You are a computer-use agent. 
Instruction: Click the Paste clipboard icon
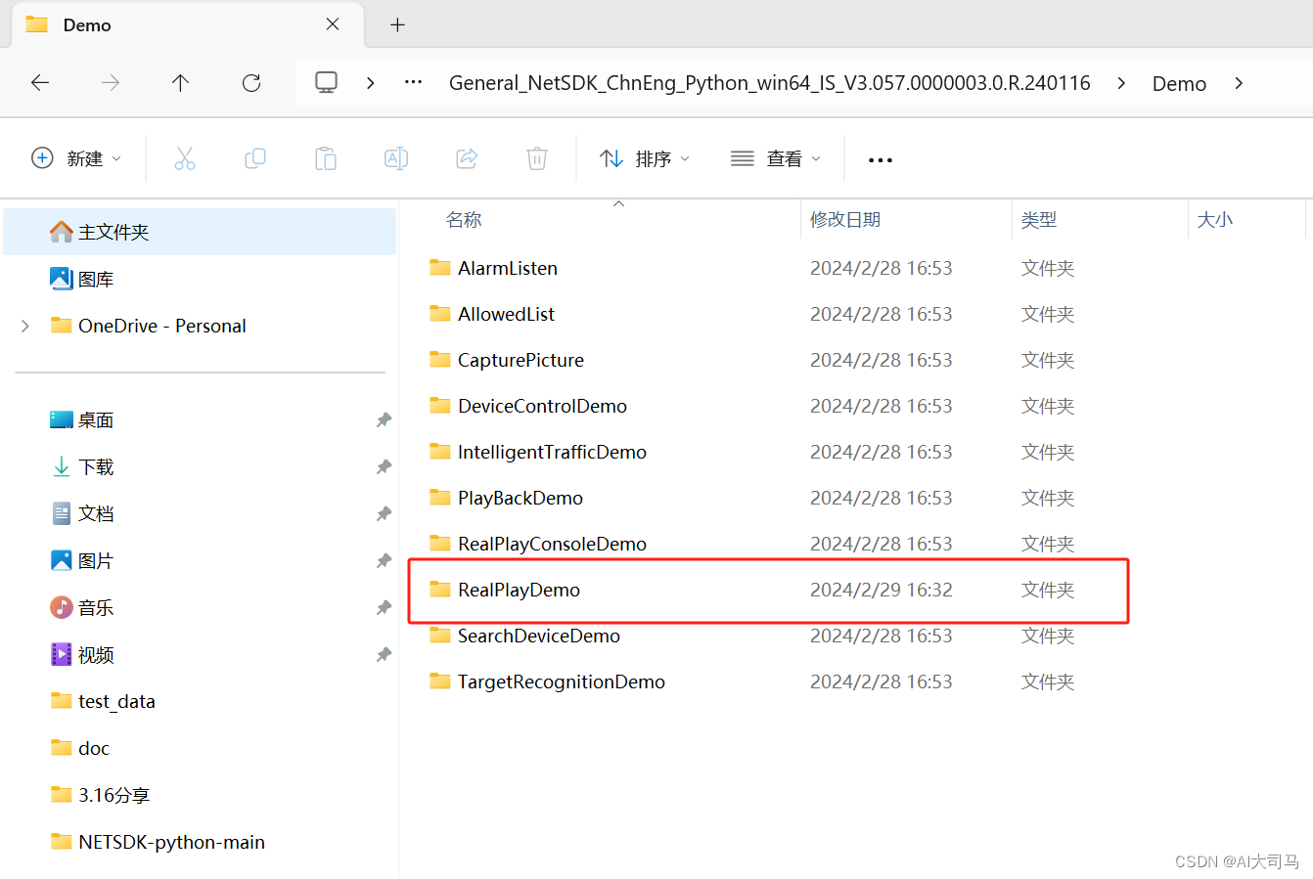(x=326, y=158)
